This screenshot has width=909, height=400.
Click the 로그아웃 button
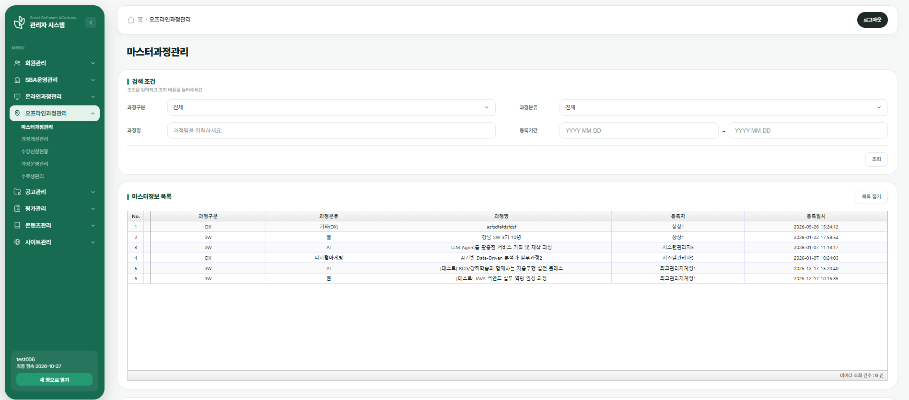(872, 20)
